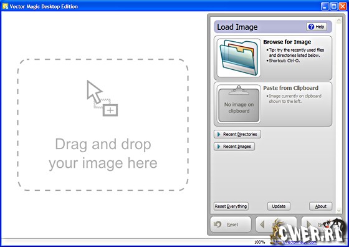The height and width of the screenshot is (247, 349).
Task: Open the About dialog
Action: point(320,206)
